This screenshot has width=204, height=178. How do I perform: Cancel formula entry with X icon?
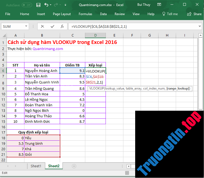click(x=42, y=26)
